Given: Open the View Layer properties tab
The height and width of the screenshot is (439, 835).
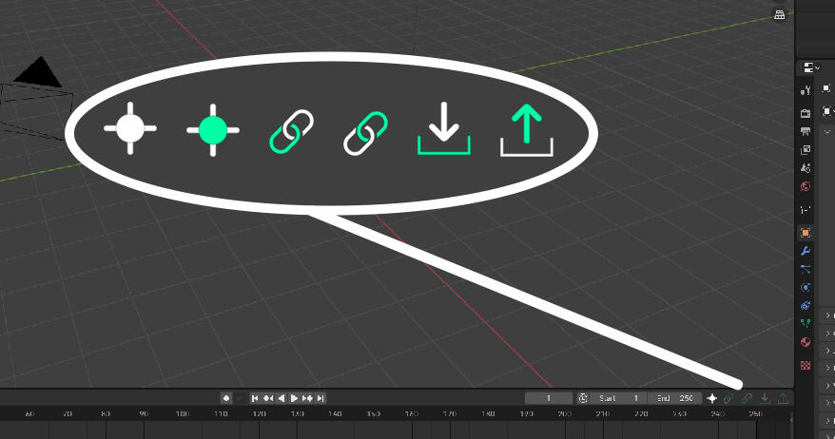Looking at the screenshot, I should point(806,149).
